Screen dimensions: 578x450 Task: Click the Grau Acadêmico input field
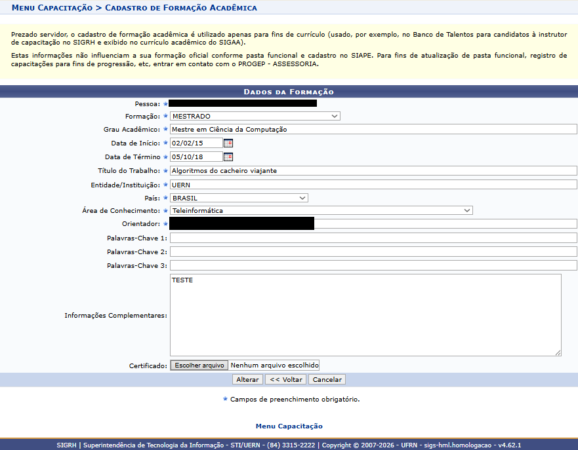373,129
